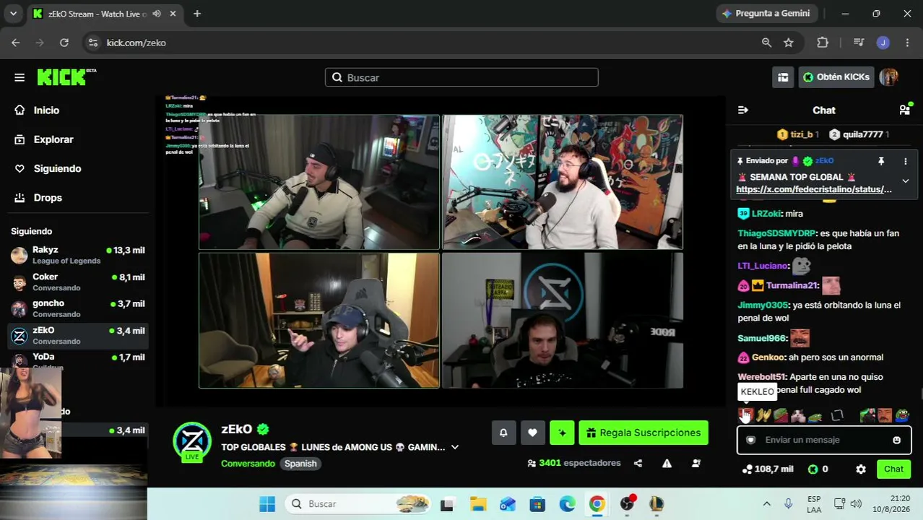Viewport: 923px width, 520px height.
Task: Share the zEkO stream
Action: click(x=638, y=463)
